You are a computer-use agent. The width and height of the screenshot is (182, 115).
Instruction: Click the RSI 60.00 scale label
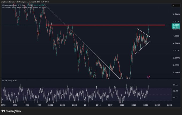[x=175, y=91]
